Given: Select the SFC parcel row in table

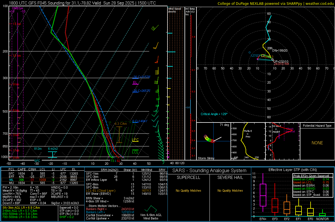Looking at the screenshot, I should [x=43, y=174].
